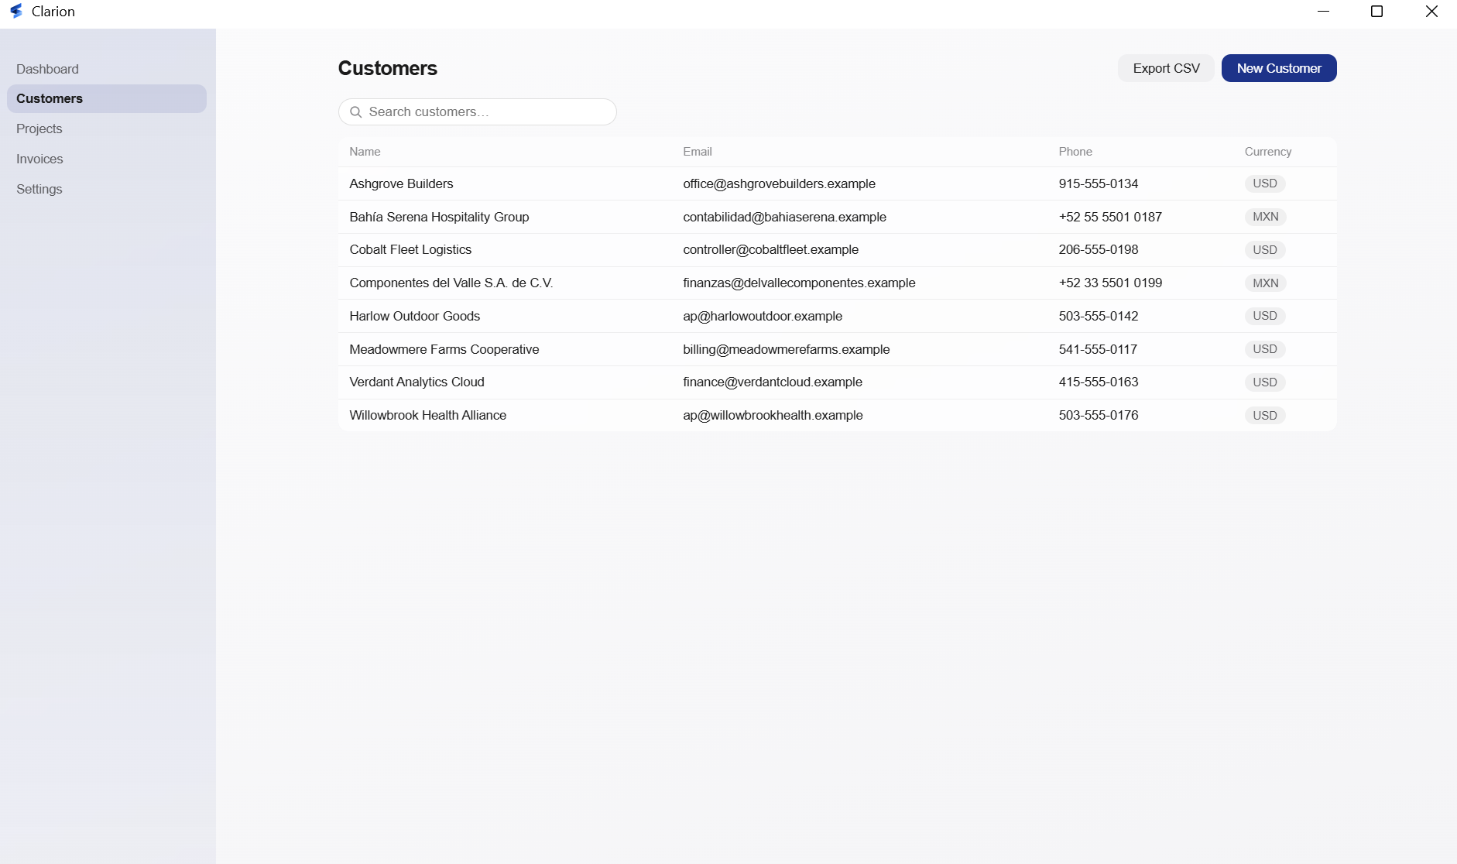This screenshot has width=1457, height=864.
Task: Open the Cobalt Fleet Logistics customer
Action: 838,250
